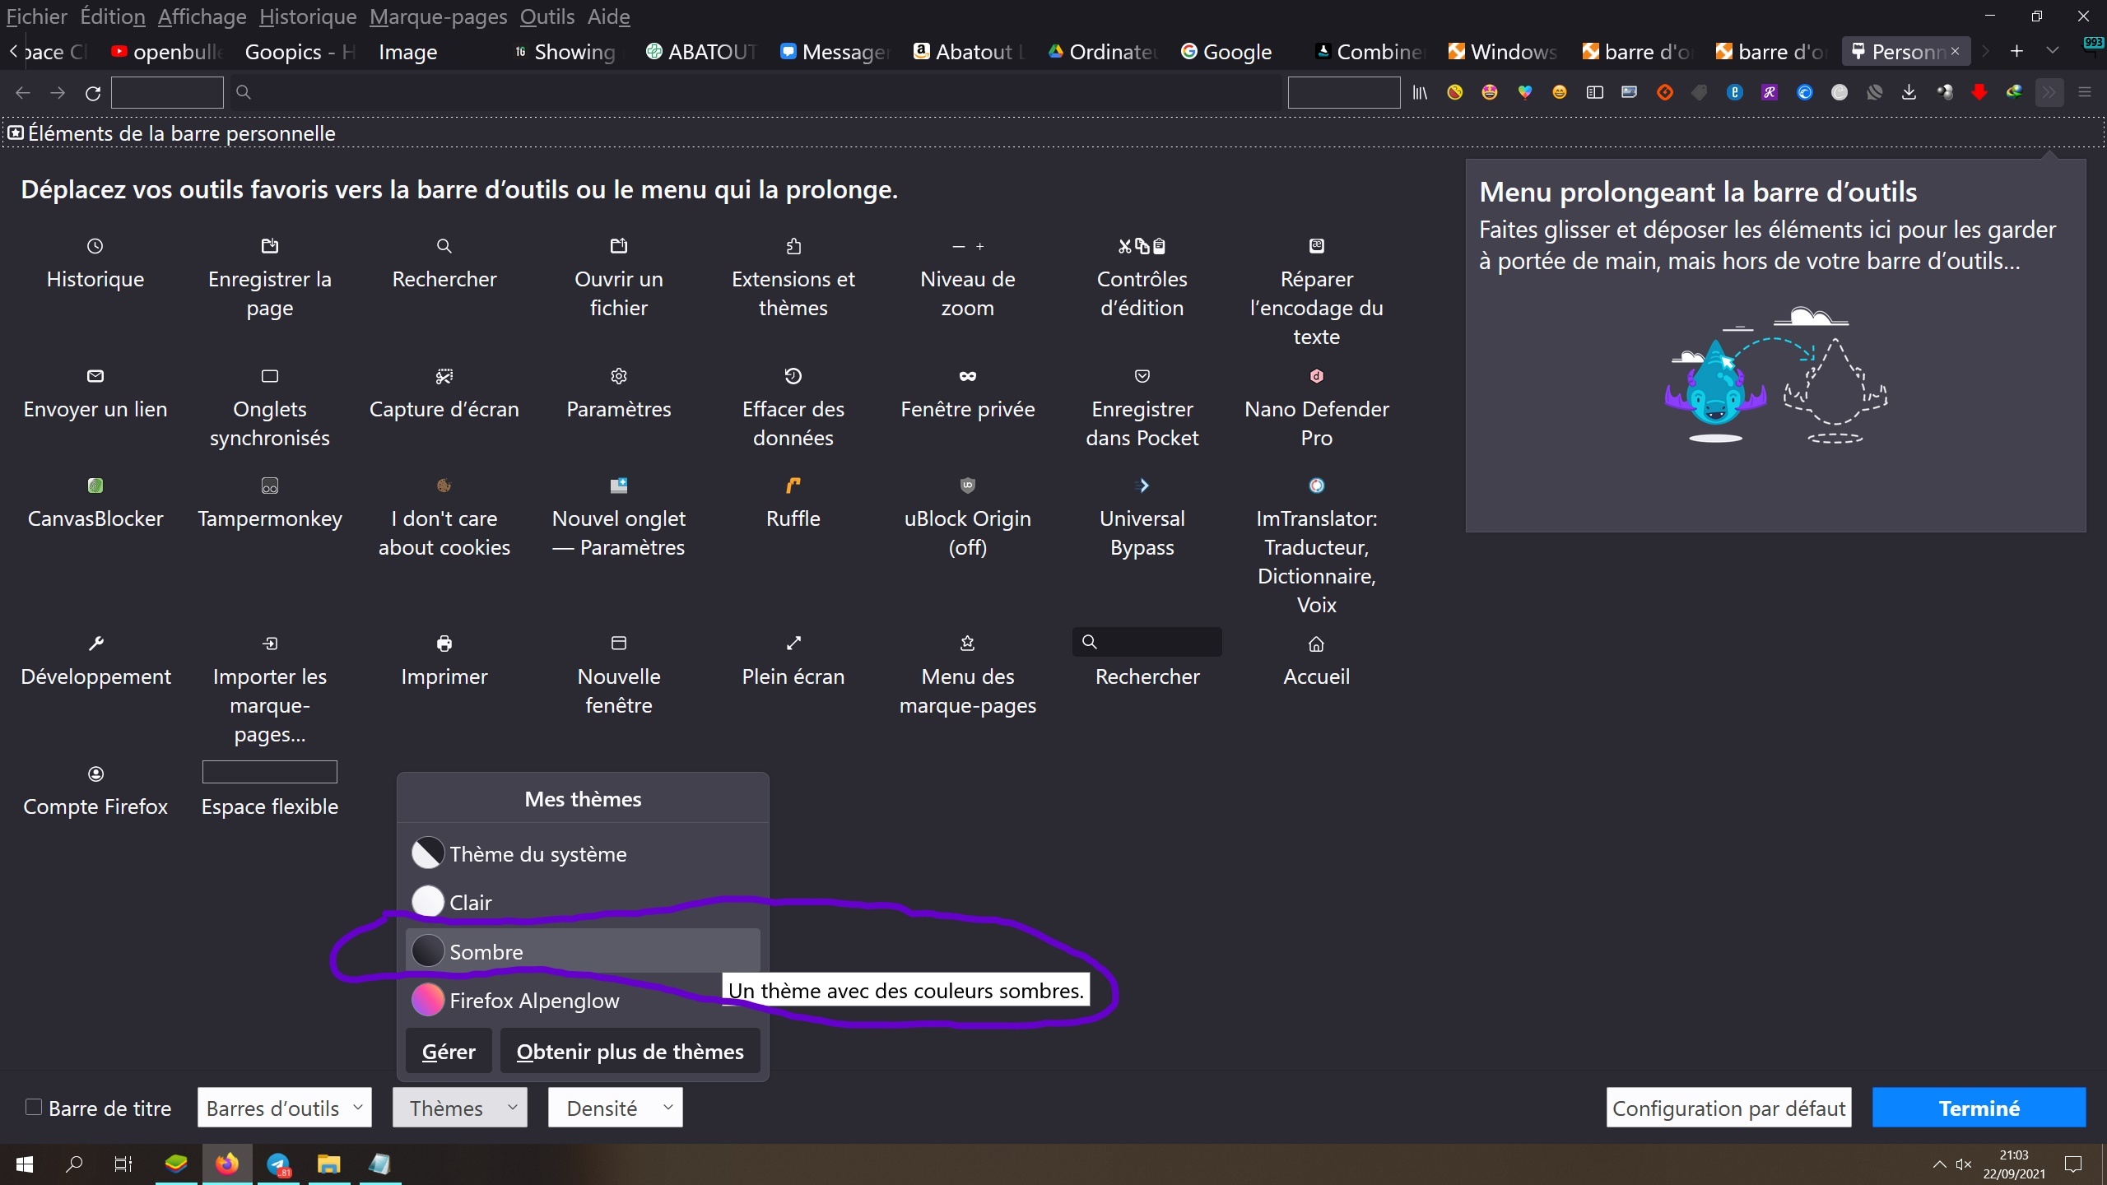Click the uBlock Origin shield icon
The image size is (2107, 1185).
tap(967, 486)
